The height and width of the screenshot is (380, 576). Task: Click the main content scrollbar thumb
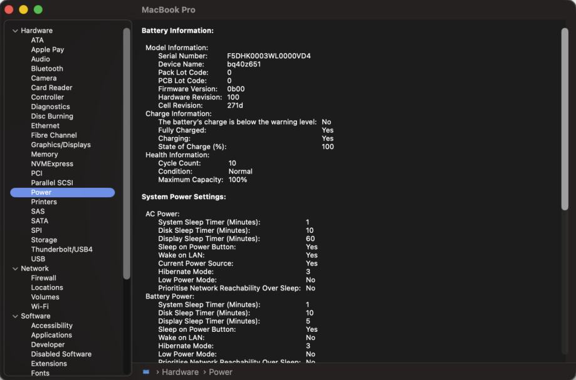565,119
